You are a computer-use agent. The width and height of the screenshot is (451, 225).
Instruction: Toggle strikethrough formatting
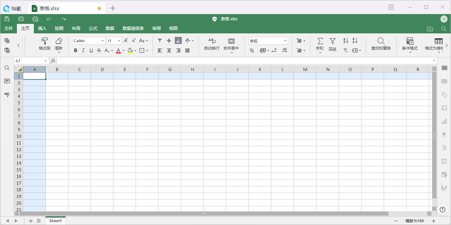click(x=99, y=50)
